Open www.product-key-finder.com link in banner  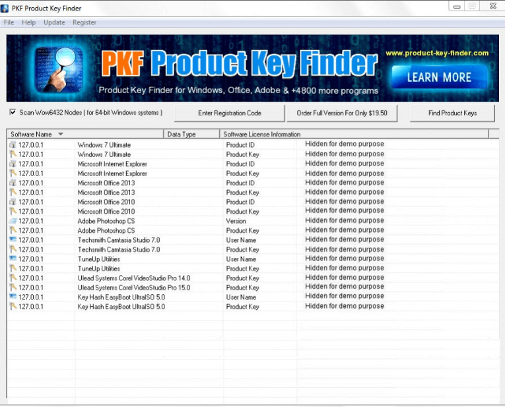[x=437, y=53]
